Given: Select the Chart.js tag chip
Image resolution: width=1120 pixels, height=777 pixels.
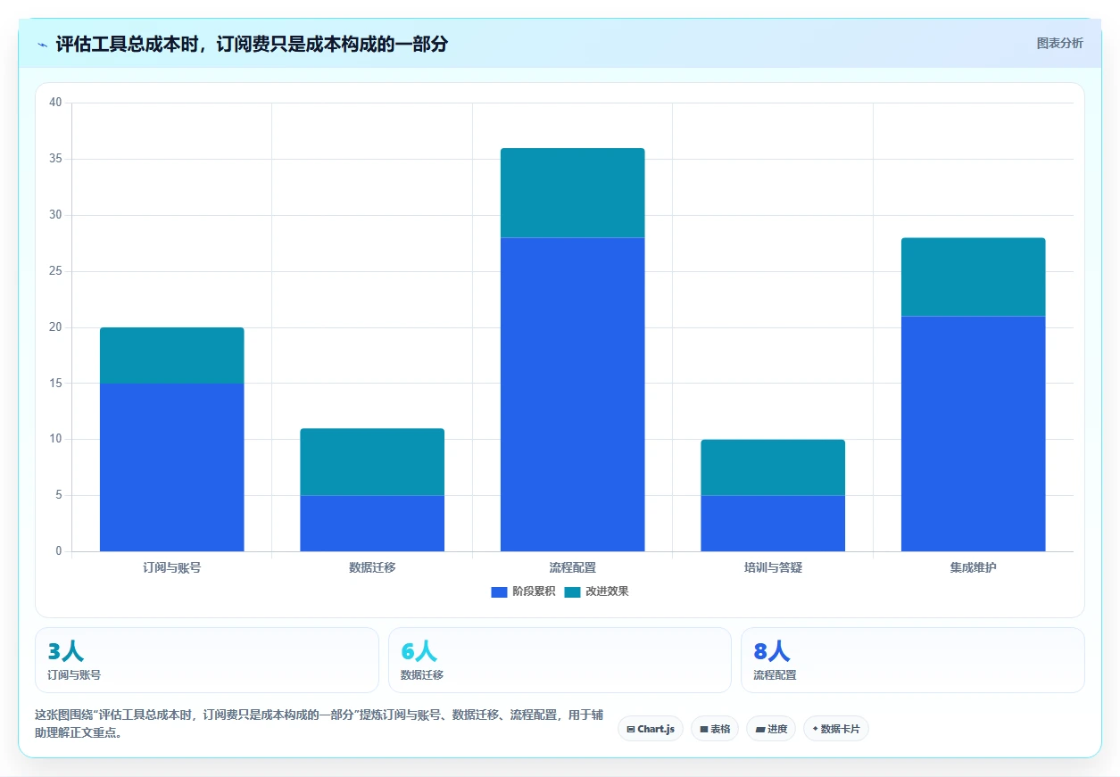Looking at the screenshot, I should click(x=651, y=729).
